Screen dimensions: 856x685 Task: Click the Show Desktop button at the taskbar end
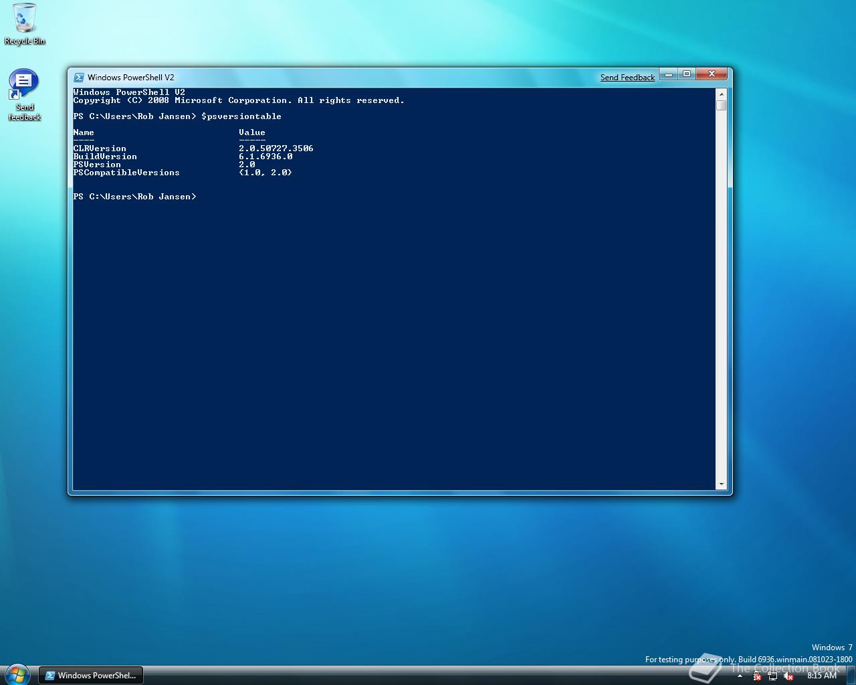(851, 675)
